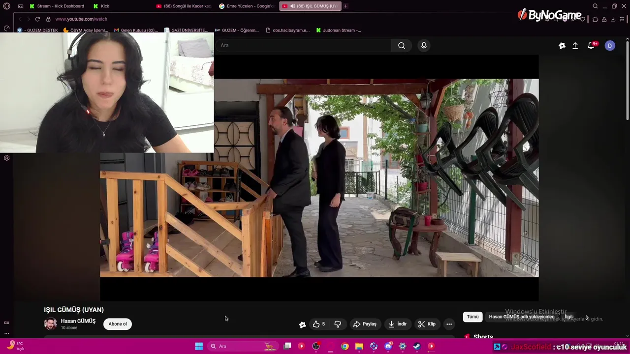Go forward using browser forward arrow
This screenshot has height=354, width=630.
point(29,19)
